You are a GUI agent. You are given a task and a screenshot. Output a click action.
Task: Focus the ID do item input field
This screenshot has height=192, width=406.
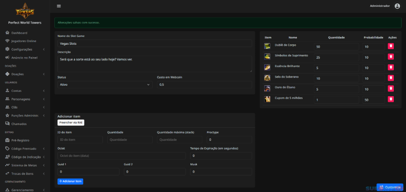[80, 140]
